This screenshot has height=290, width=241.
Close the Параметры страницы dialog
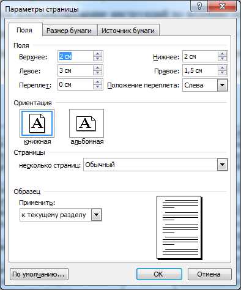tap(222, 7)
